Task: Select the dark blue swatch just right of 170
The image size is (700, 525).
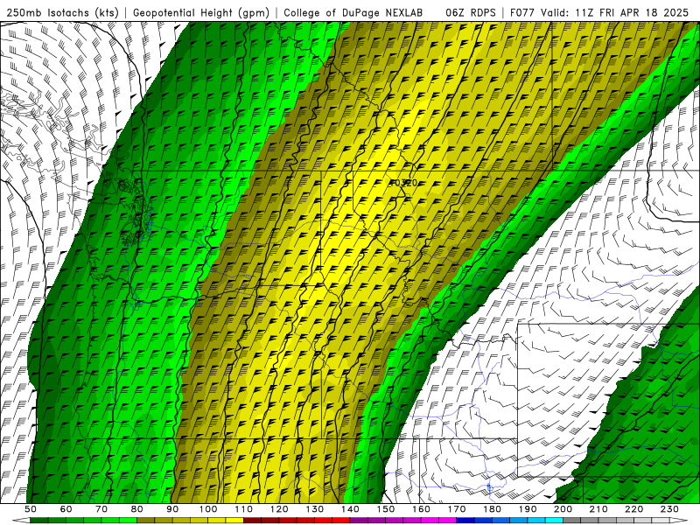Action: point(465,521)
